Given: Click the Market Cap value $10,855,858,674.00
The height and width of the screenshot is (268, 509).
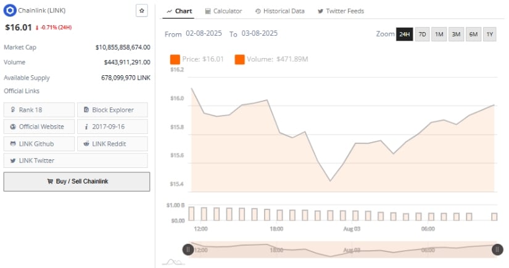Looking at the screenshot, I should (123, 48).
